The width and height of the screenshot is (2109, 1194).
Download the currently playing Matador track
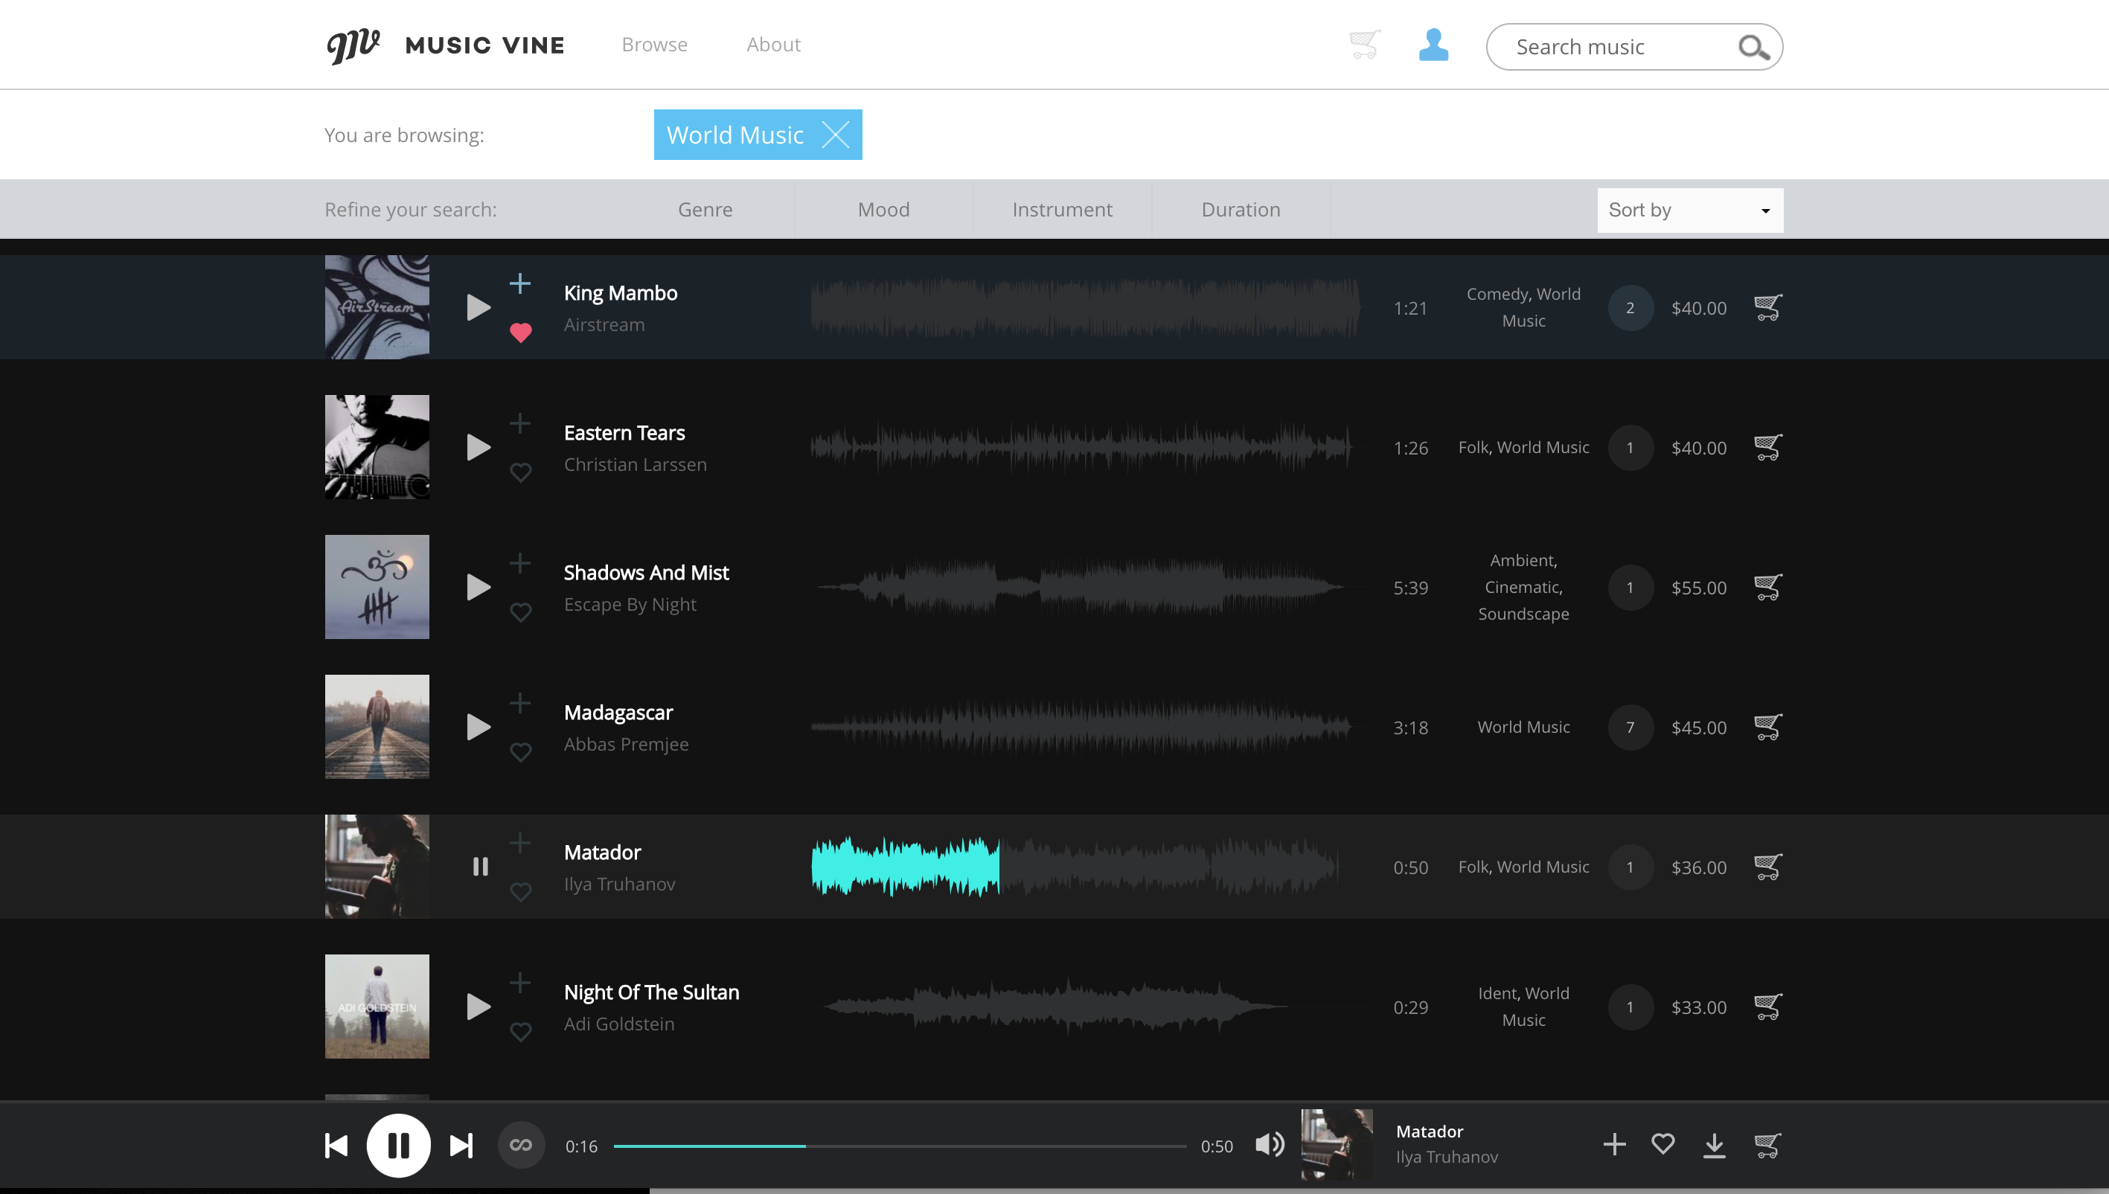pos(1715,1144)
